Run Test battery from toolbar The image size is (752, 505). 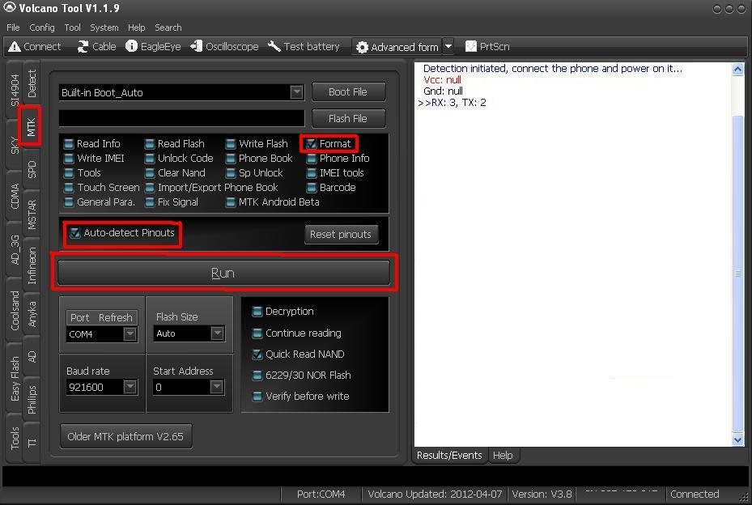tap(304, 46)
